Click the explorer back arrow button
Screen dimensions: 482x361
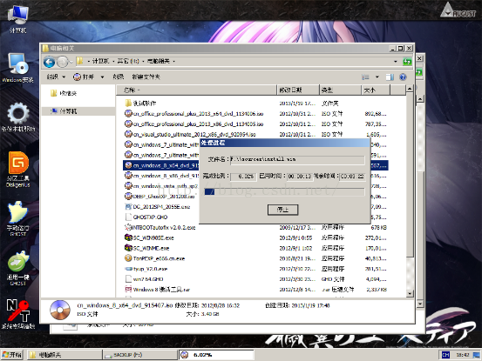pyautogui.click(x=49, y=62)
